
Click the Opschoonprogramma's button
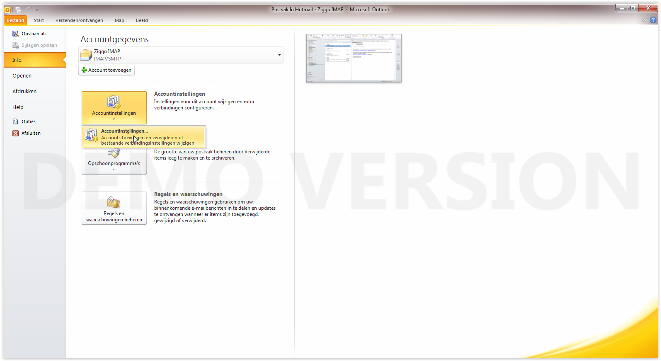point(114,161)
